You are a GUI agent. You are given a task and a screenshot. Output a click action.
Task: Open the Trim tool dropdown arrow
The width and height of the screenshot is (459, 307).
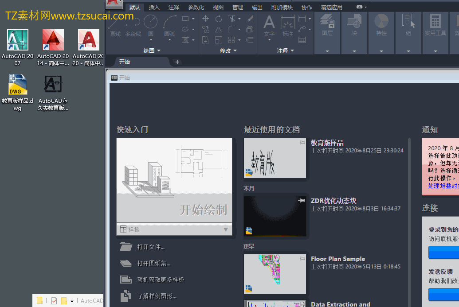[x=239, y=19]
